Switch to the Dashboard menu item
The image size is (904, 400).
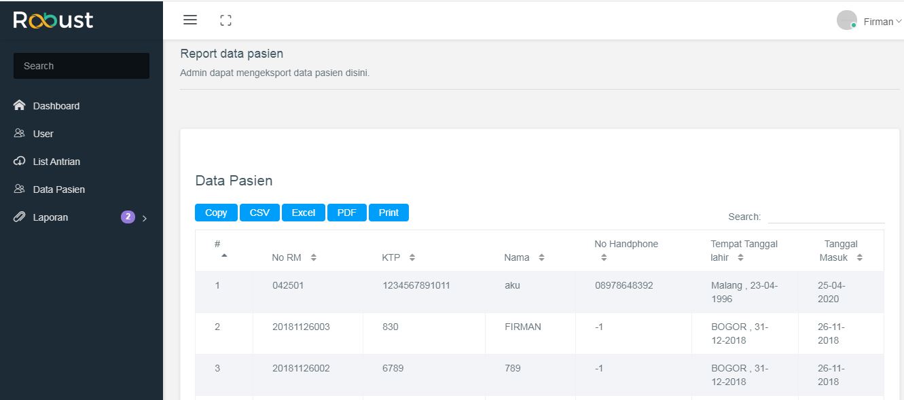[x=56, y=105]
